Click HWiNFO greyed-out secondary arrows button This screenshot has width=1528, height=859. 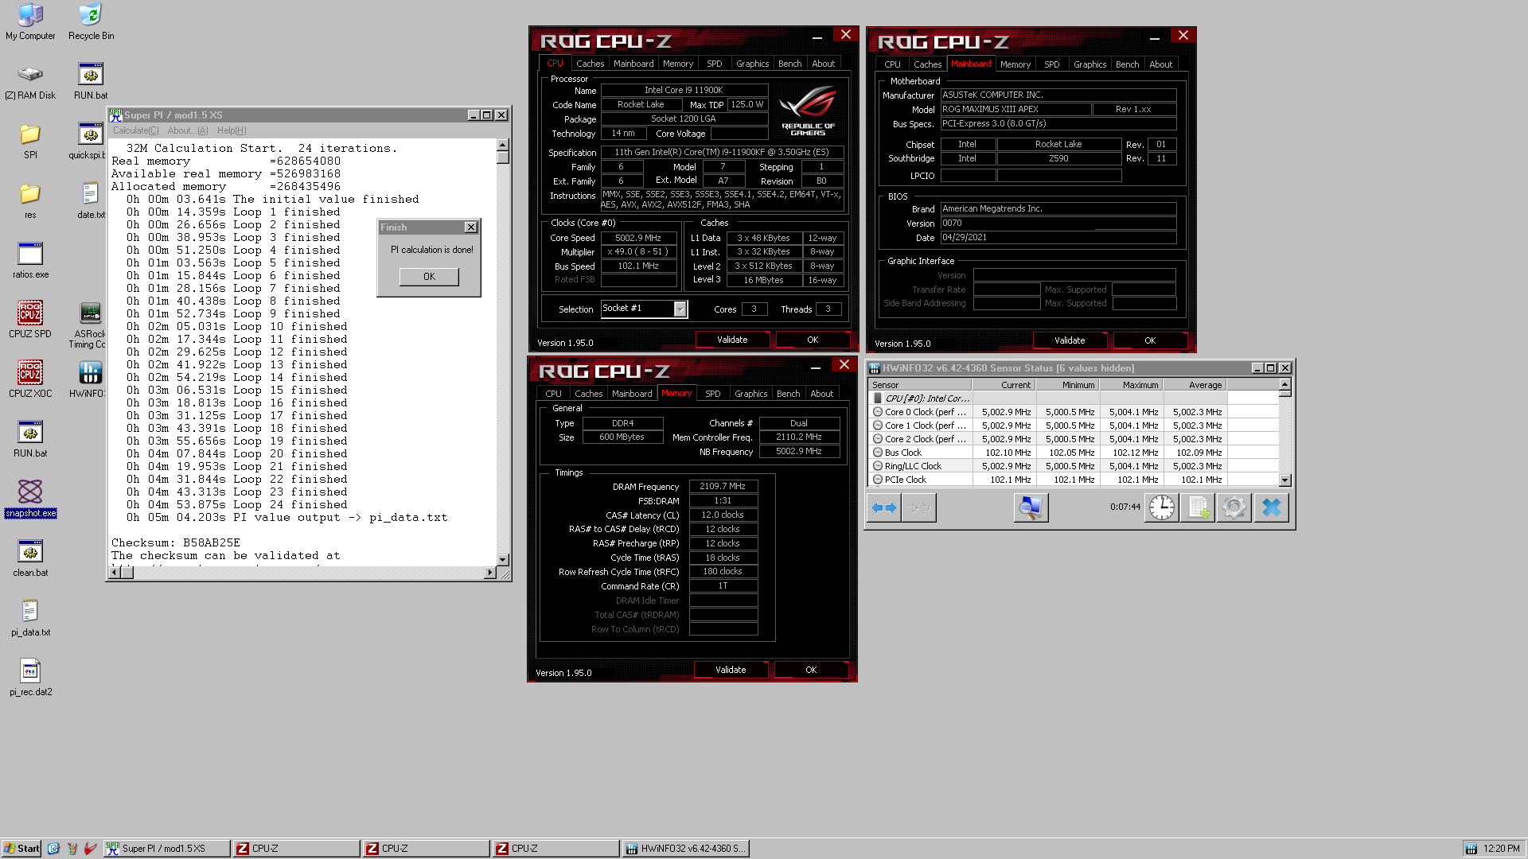click(x=919, y=507)
